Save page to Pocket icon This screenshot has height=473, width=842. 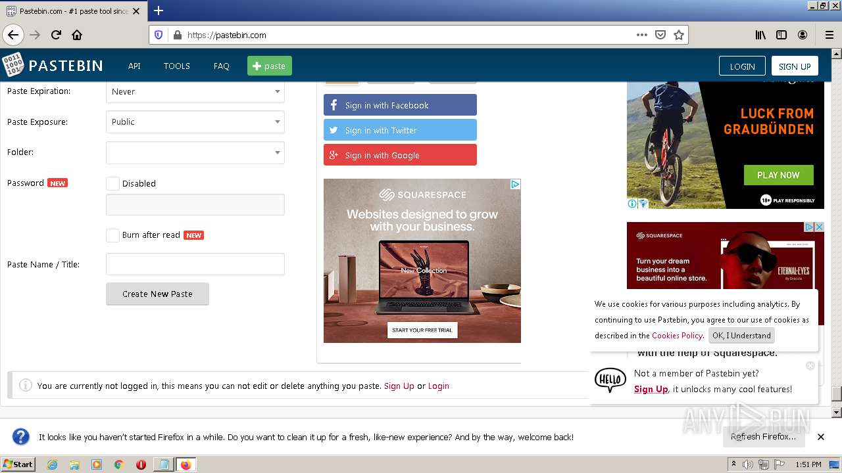click(x=660, y=35)
